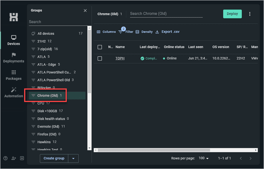The image size is (264, 169).
Task: Click the 22H2 cell in TOPH row
Action: [241, 58]
